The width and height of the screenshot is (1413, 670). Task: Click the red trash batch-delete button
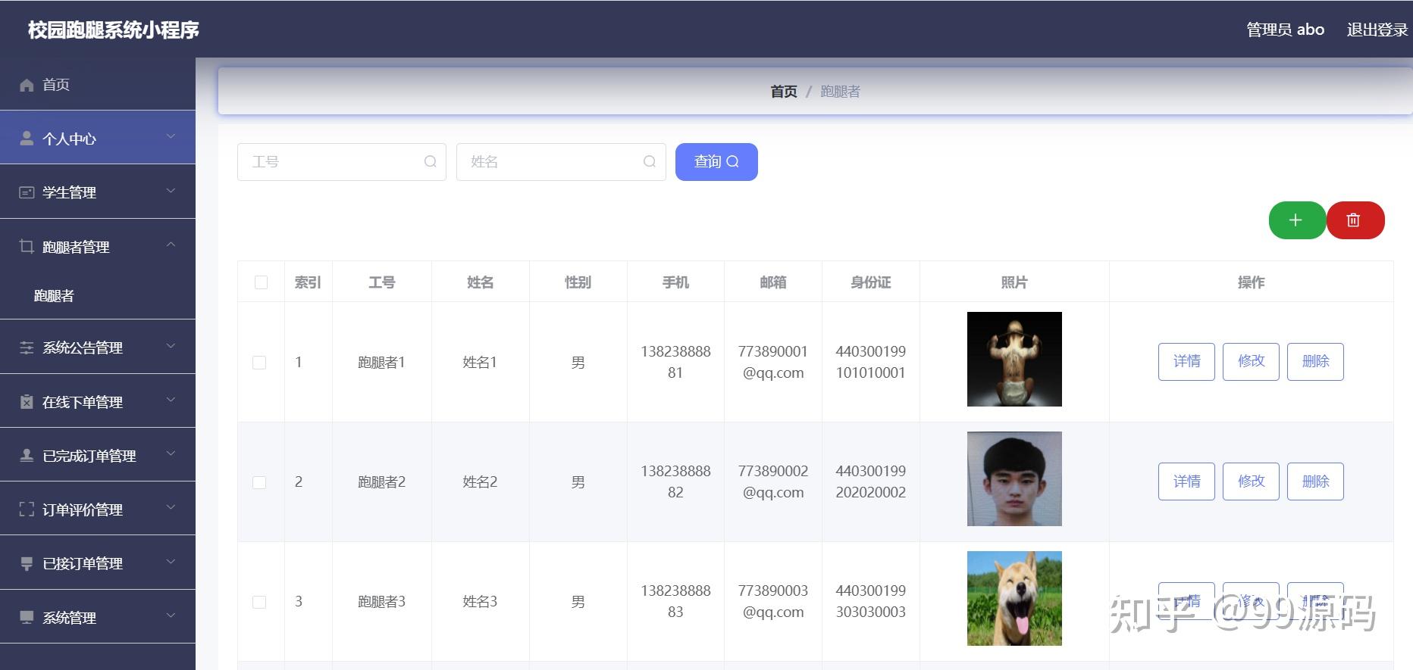point(1355,220)
